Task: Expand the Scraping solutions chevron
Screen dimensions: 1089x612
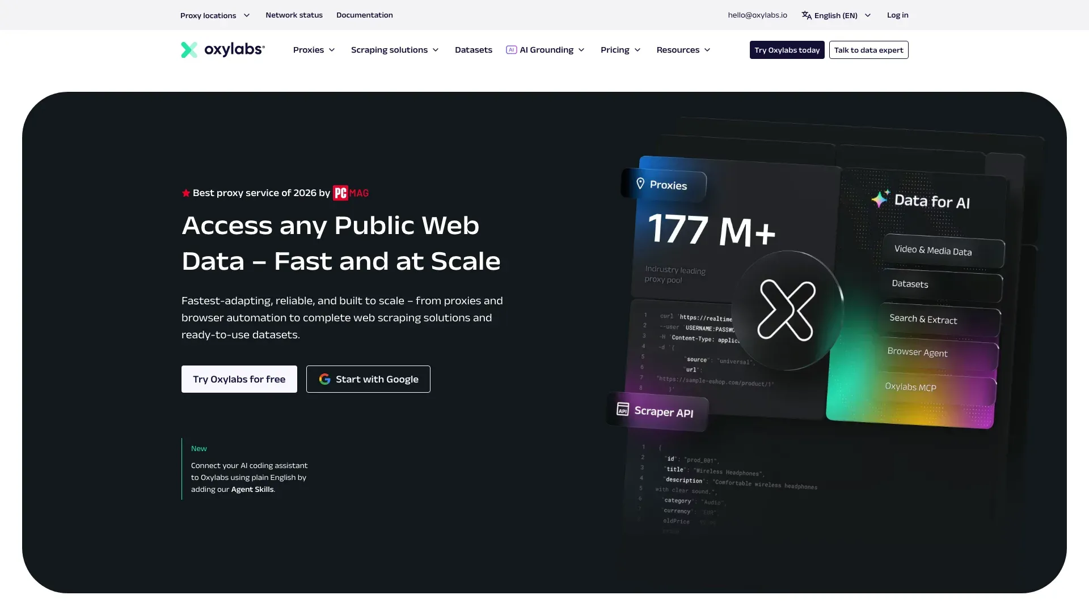Action: tap(436, 50)
